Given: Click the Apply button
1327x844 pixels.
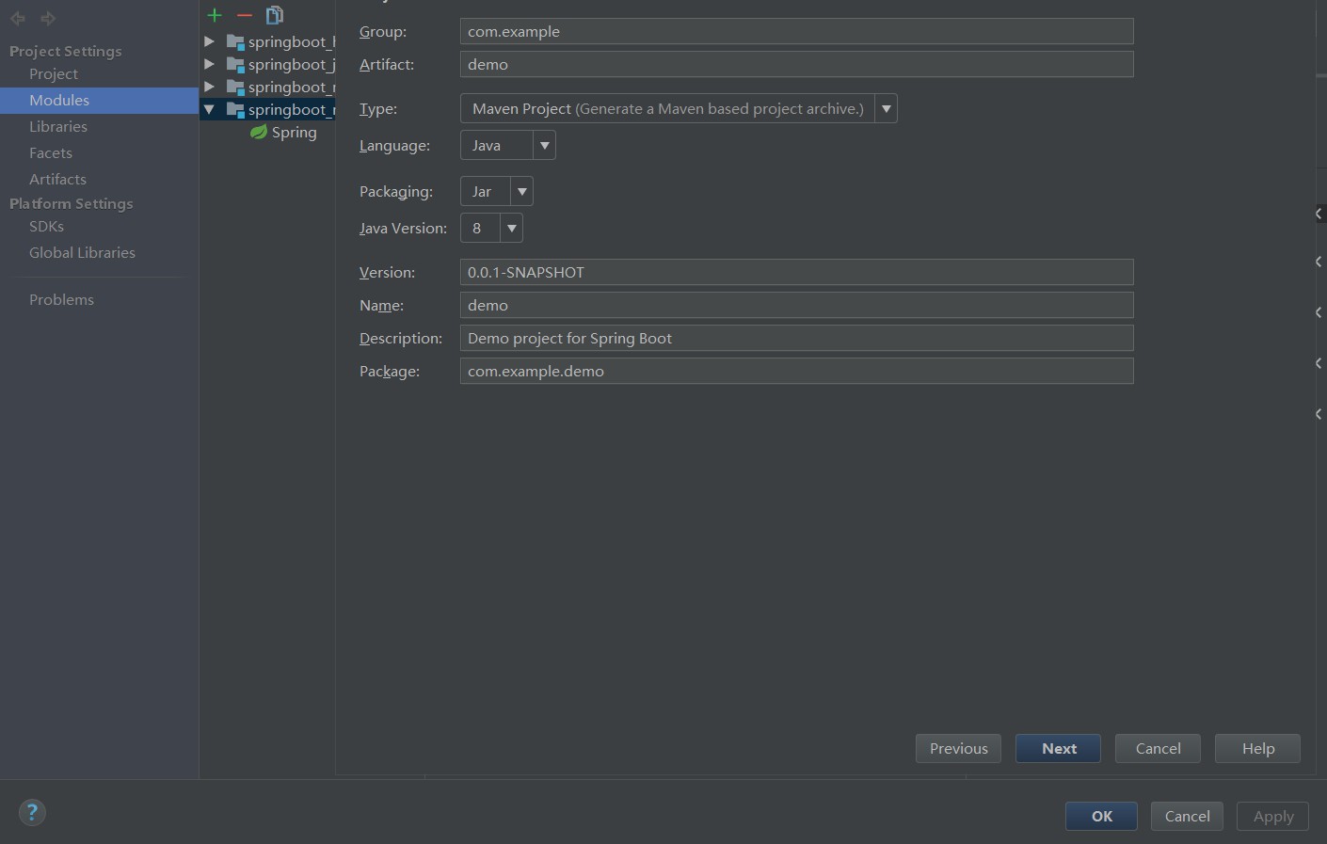Looking at the screenshot, I should [x=1272, y=817].
